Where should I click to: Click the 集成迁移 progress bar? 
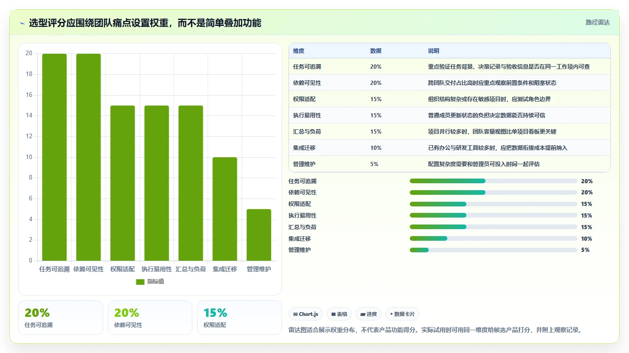pyautogui.click(x=493, y=238)
